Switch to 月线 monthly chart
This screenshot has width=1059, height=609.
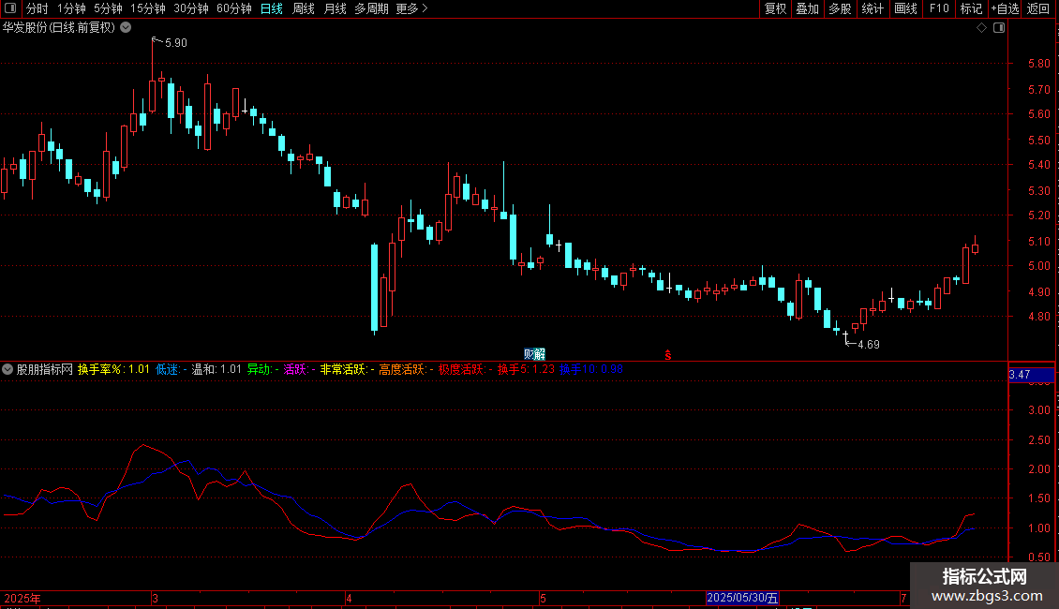tap(335, 8)
